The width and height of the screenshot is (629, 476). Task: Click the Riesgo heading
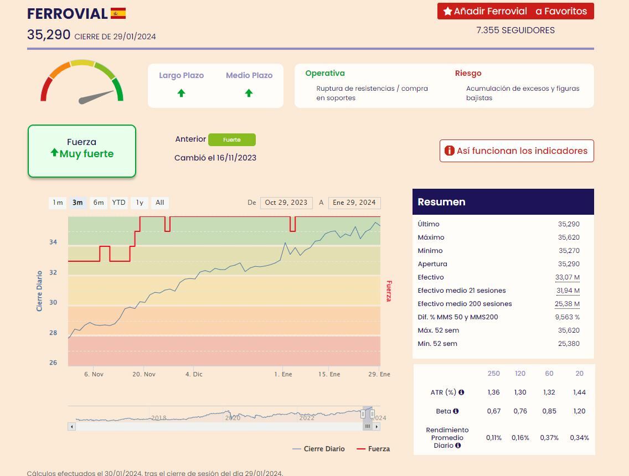468,74
